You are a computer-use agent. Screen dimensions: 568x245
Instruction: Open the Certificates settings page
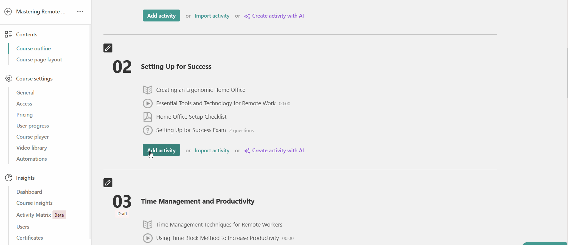coord(29,238)
